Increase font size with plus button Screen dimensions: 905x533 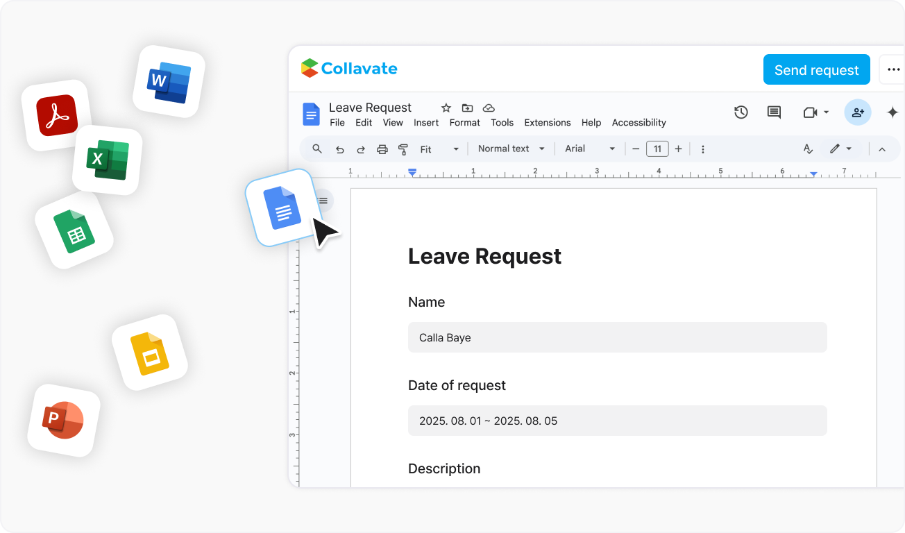679,149
